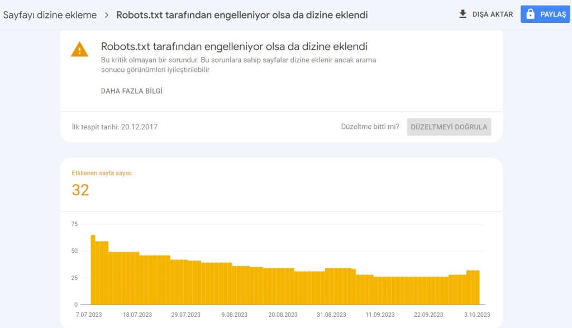Screen dimensions: 572x328
Task: Click the x-axis date 7.07.2023
Action: point(89,315)
